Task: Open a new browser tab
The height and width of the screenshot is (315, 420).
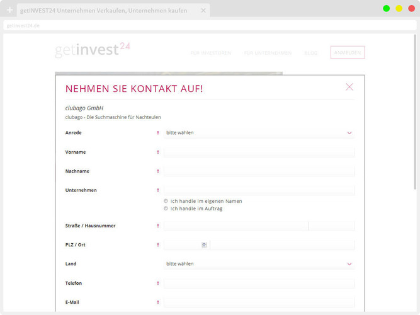Action: [10, 10]
